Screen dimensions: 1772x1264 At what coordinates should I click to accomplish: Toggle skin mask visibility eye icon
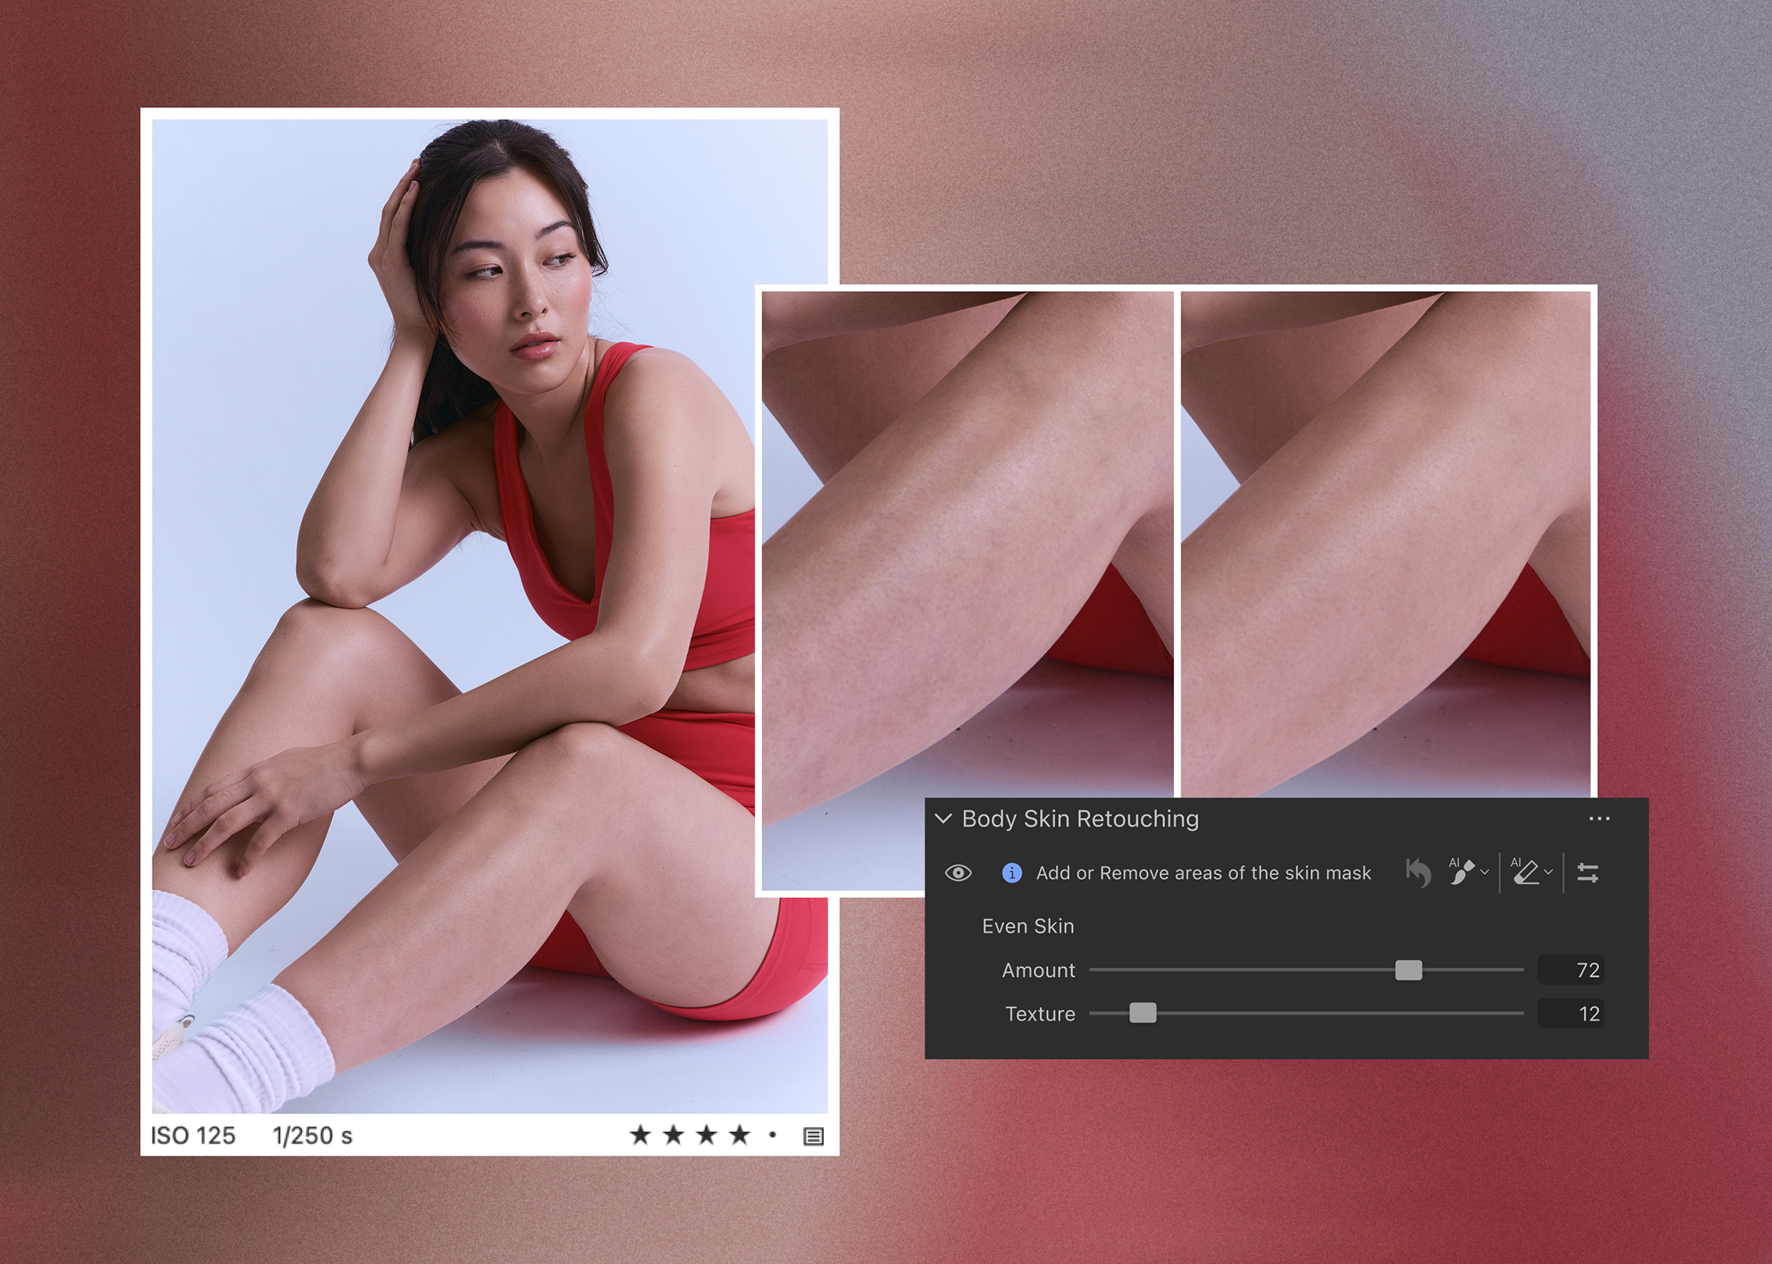click(x=958, y=873)
